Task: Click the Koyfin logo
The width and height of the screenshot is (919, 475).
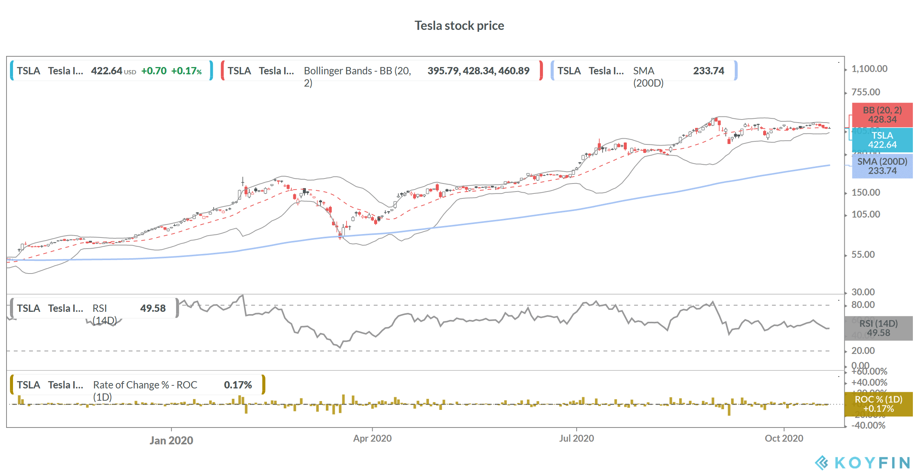Action: coord(862,463)
